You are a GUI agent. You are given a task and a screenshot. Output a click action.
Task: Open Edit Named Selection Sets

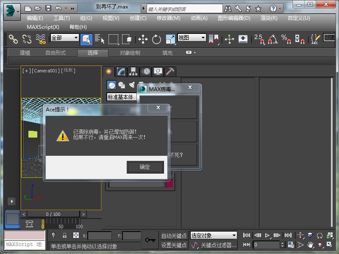(x=315, y=39)
